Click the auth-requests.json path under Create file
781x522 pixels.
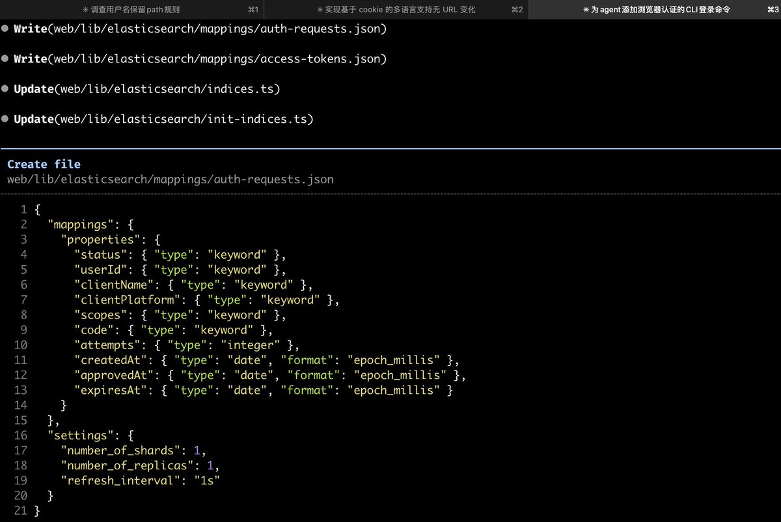(170, 179)
